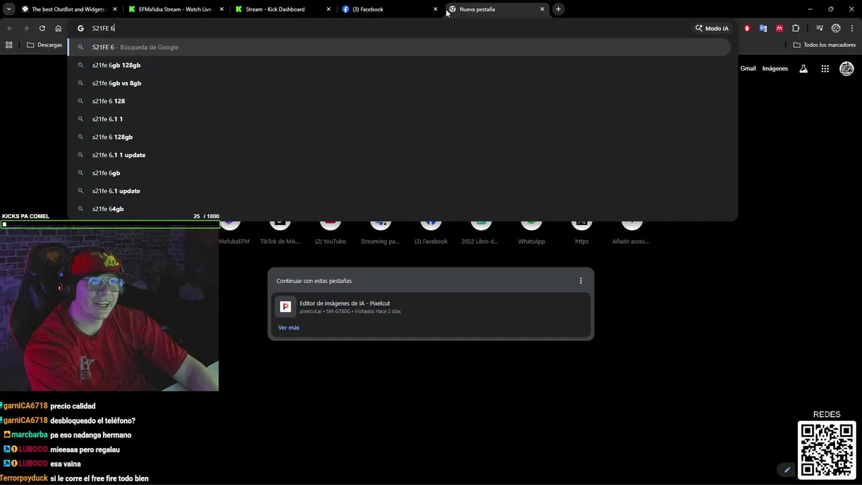Choose suggestion s21fe 64gb
This screenshot has height=485, width=862.
coord(399,209)
